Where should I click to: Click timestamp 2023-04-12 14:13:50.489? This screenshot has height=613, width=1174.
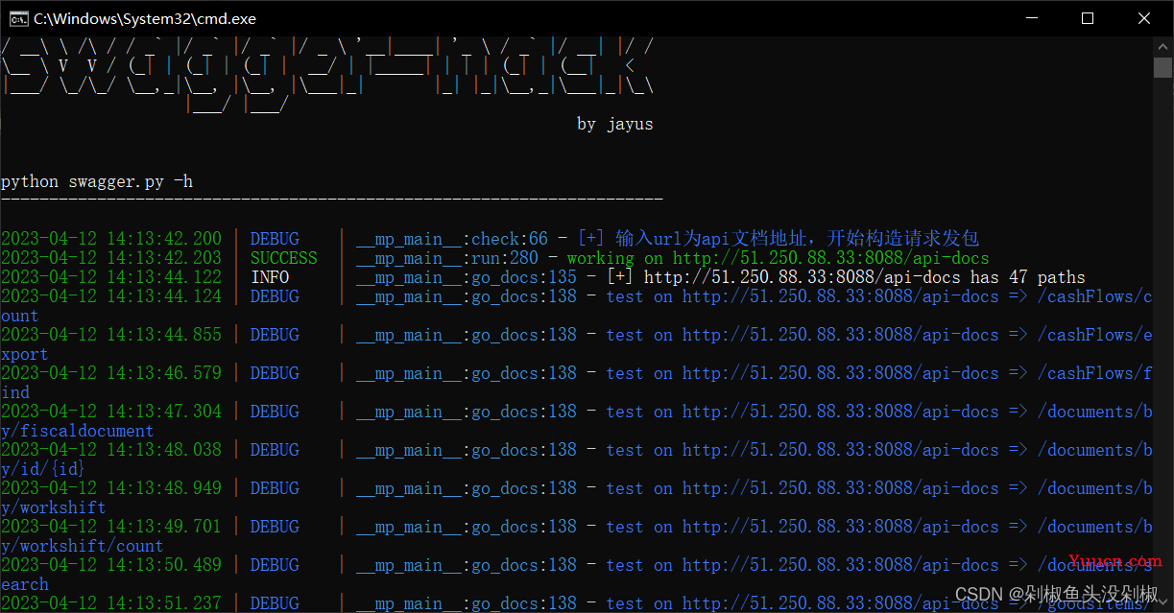click(x=111, y=565)
